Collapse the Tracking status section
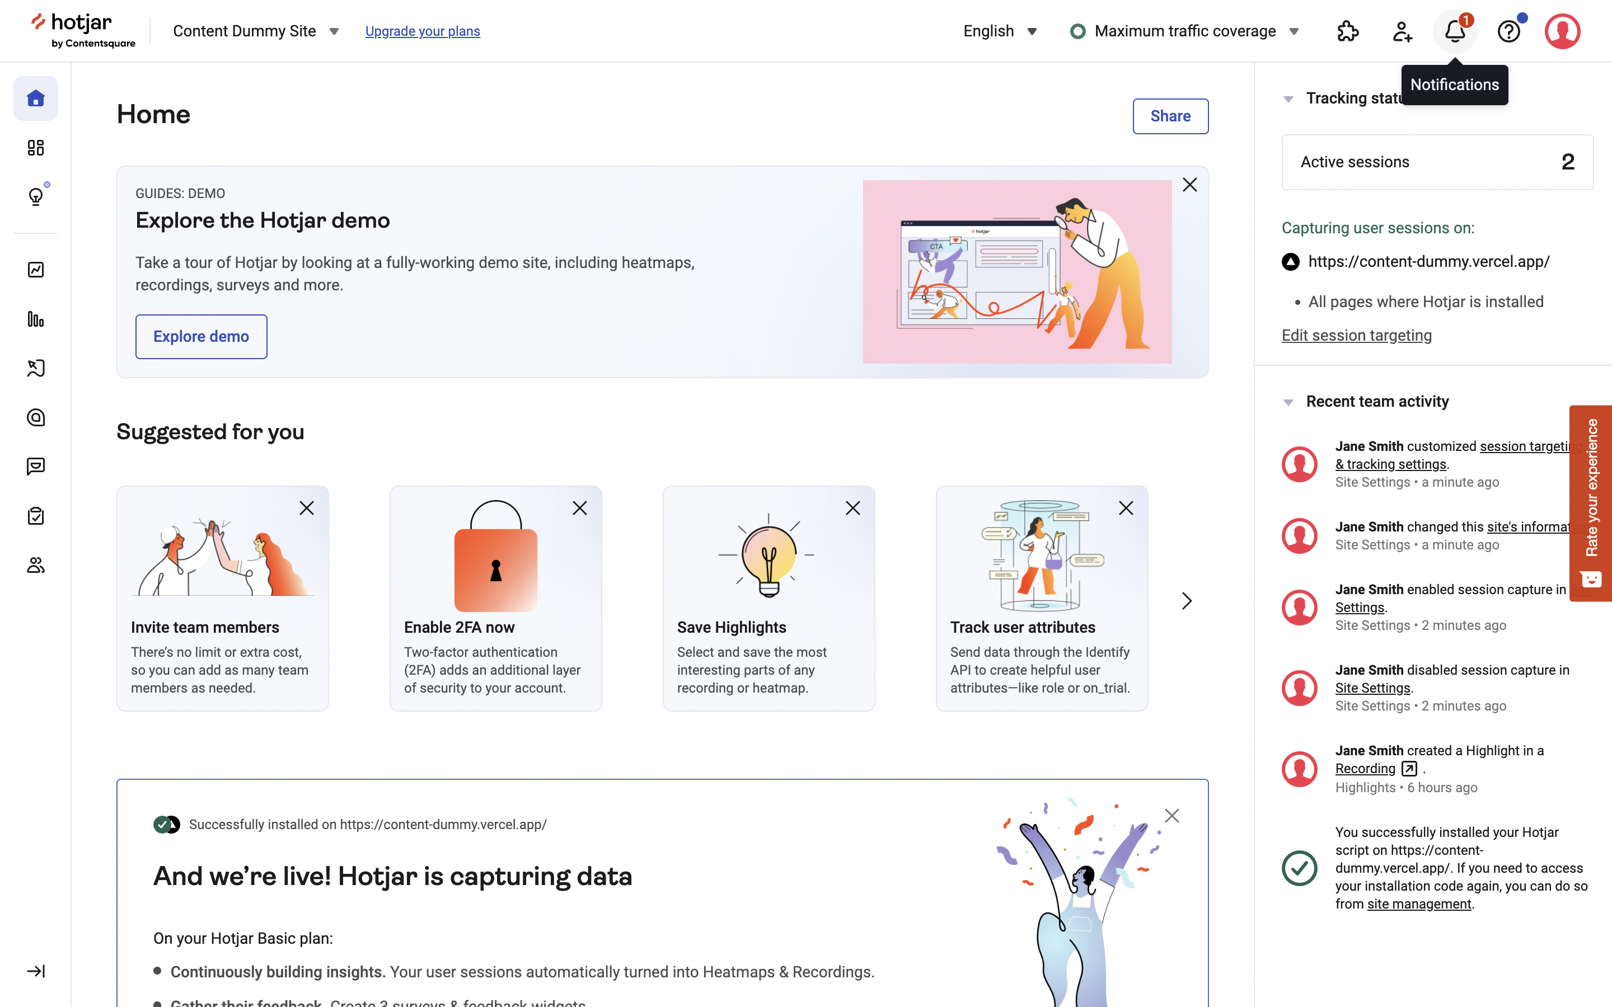 1288,99
